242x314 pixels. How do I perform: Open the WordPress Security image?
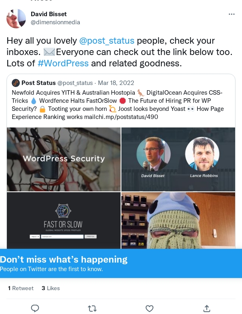click(x=64, y=159)
